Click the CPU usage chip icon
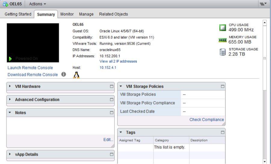271x164 pixels. point(223,28)
